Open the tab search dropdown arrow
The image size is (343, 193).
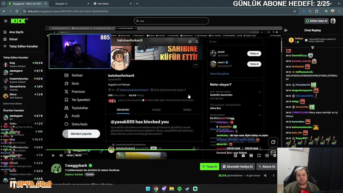click(3, 4)
